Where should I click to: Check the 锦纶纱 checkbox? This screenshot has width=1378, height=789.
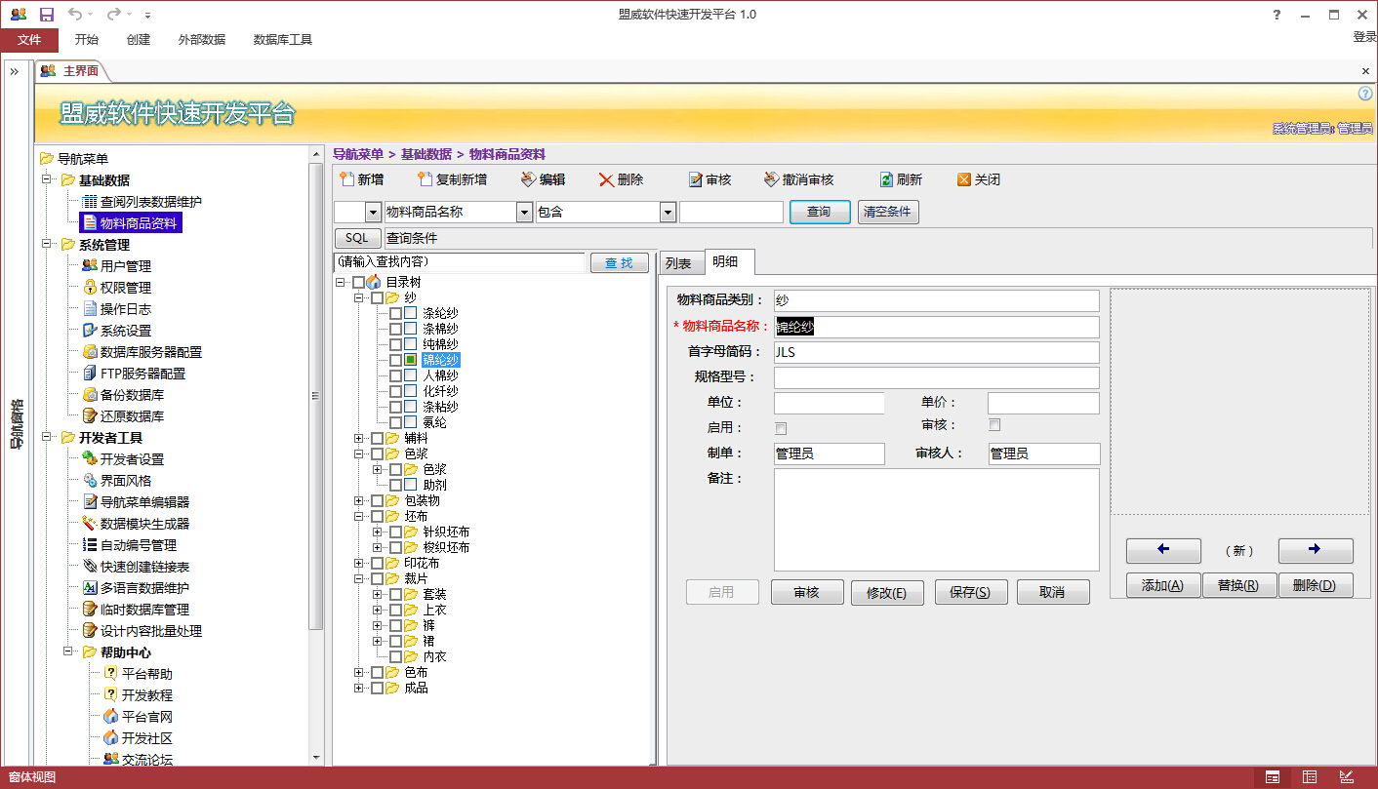395,360
